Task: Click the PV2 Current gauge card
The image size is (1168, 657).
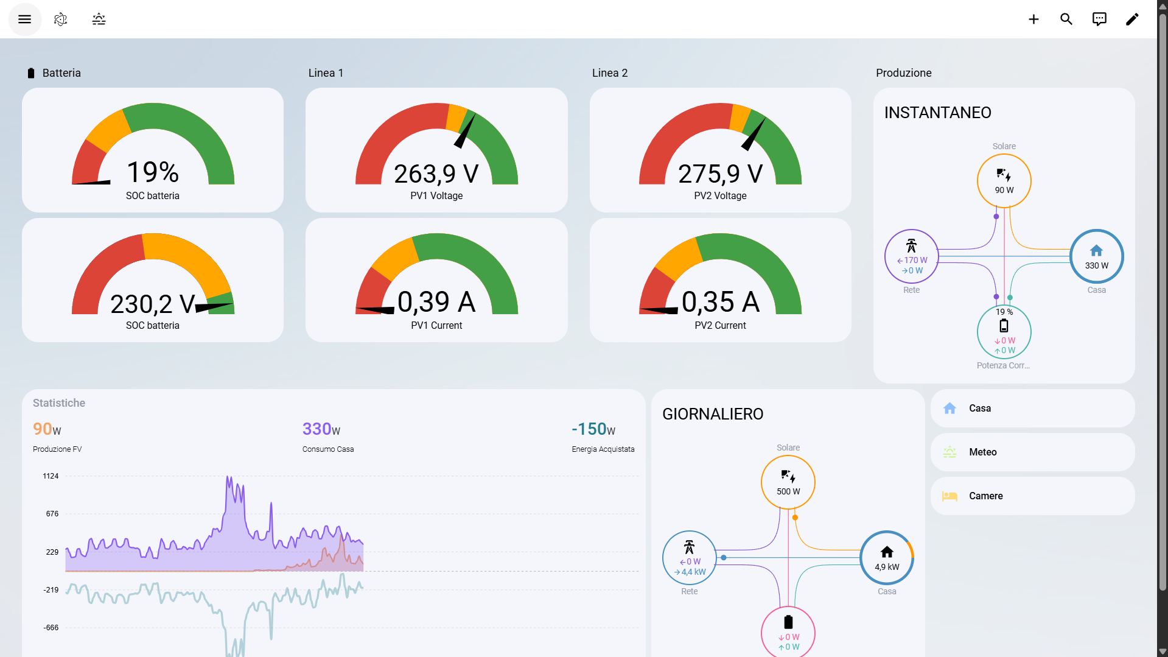Action: tap(720, 280)
